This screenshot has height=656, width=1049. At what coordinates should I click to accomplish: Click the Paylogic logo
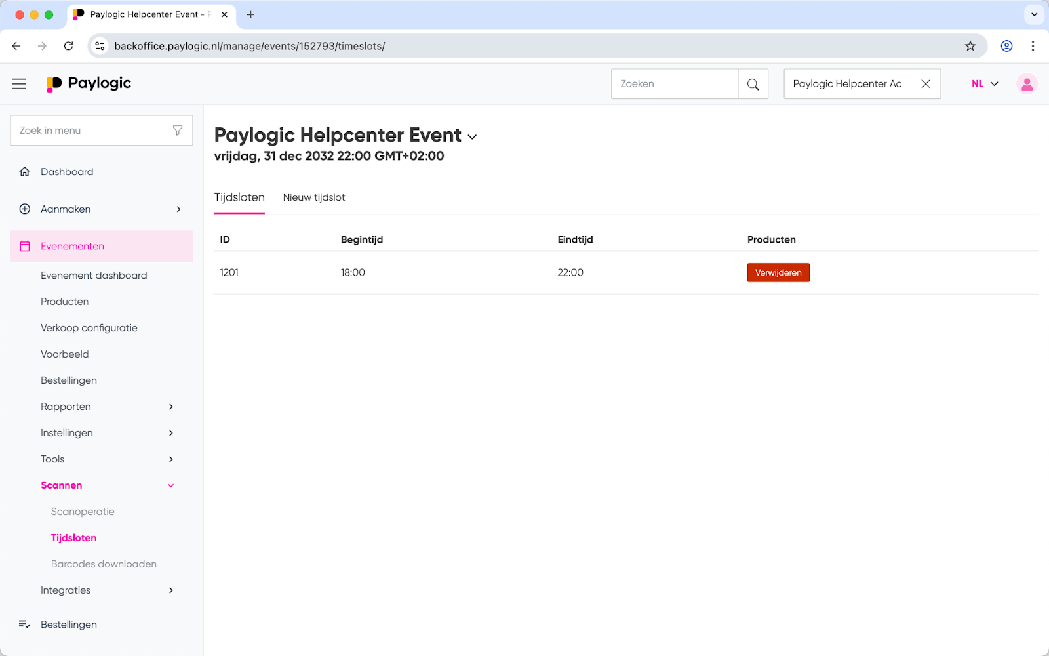tap(89, 83)
